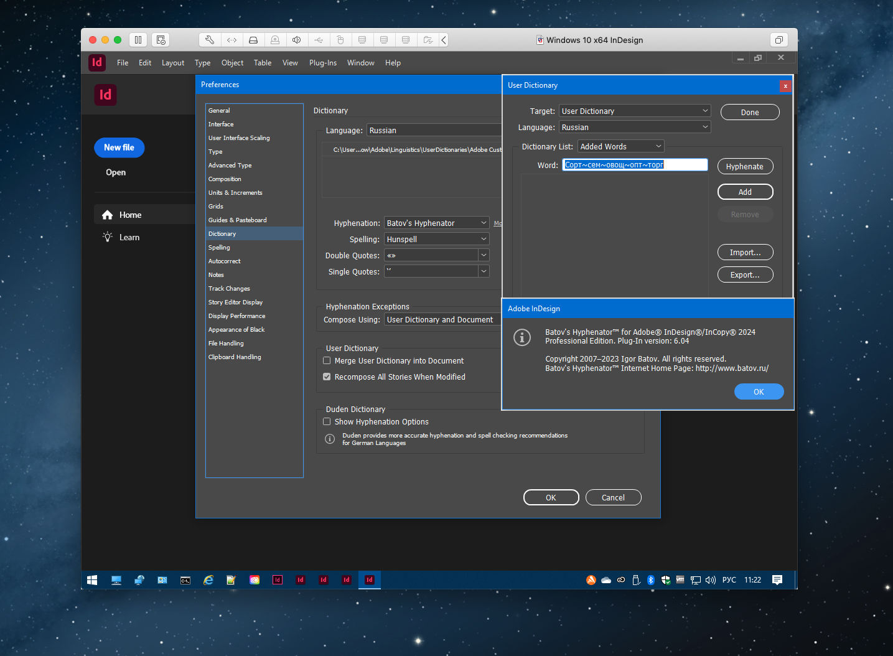Expand the Dictionary List Added Words dropdown
893x656 pixels.
[620, 147]
